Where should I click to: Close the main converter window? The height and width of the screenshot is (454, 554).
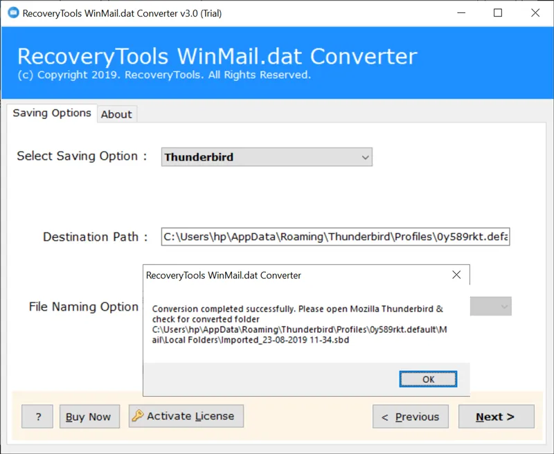click(x=535, y=13)
